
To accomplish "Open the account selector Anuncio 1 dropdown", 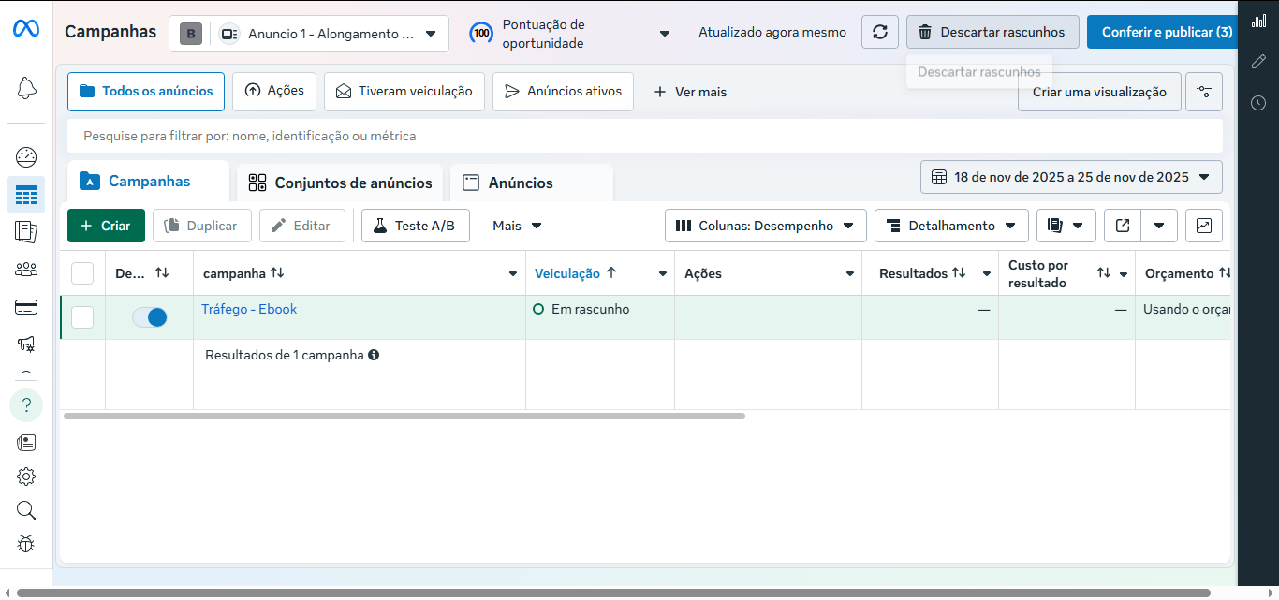I will coord(309,34).
